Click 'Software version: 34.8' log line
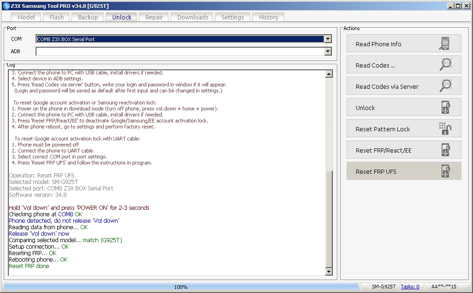473x293 pixels. (x=38, y=195)
